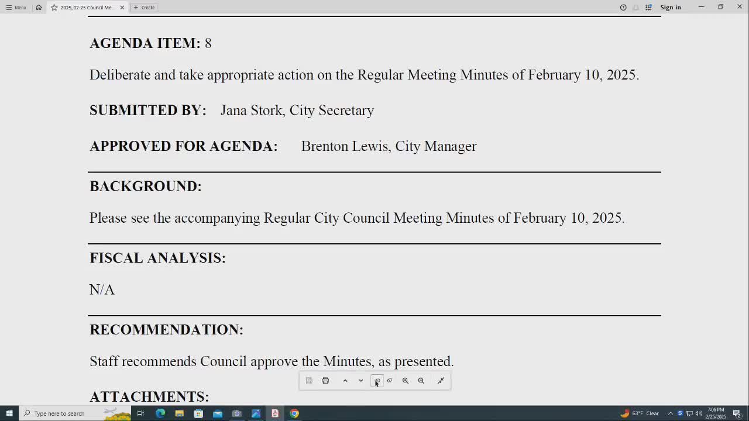Open network settings from the tray
The image size is (749, 421).
pyautogui.click(x=689, y=413)
